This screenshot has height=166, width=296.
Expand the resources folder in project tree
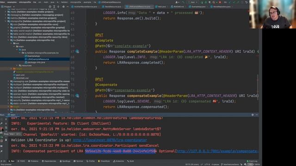(17, 65)
